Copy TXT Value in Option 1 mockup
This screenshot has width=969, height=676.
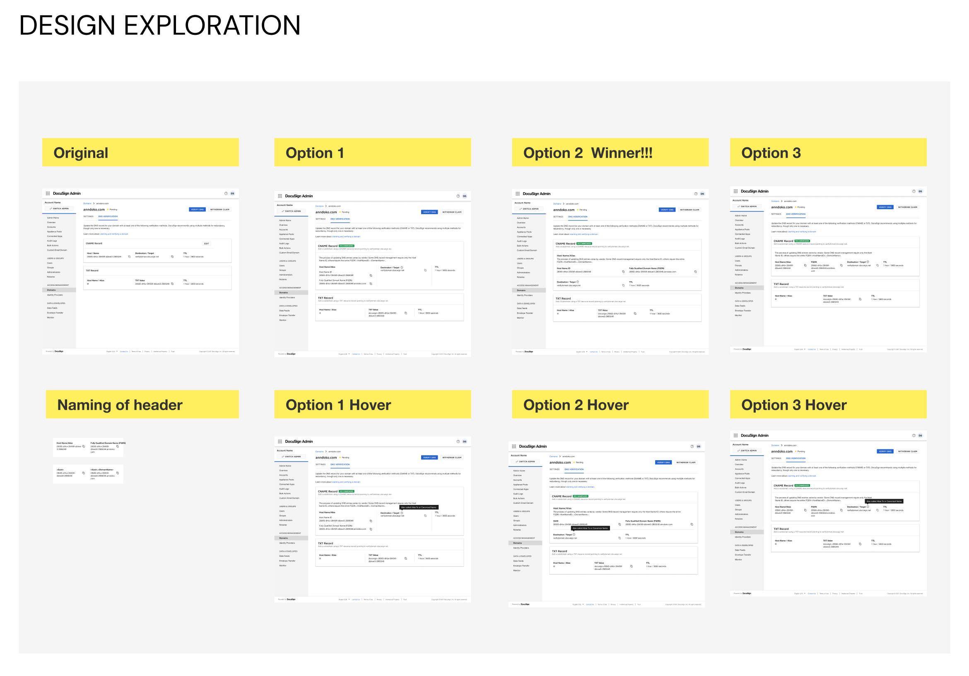tap(405, 313)
